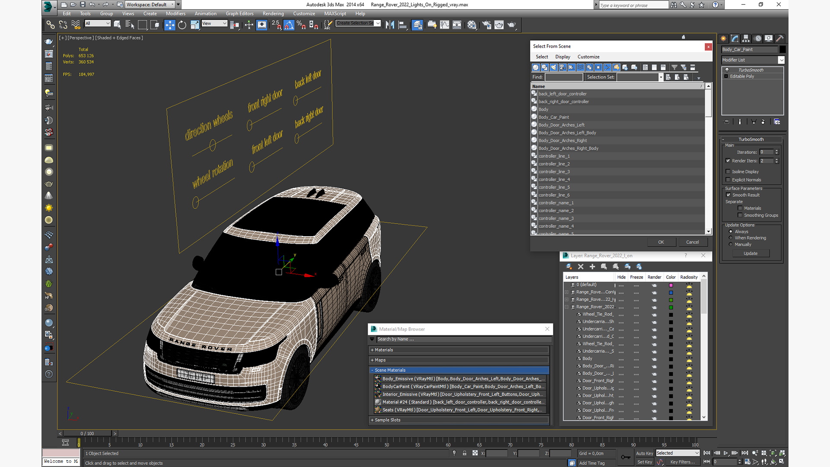Viewport: 830px width, 467px height.
Task: Toggle the Percent Snap icon
Action: point(301,25)
